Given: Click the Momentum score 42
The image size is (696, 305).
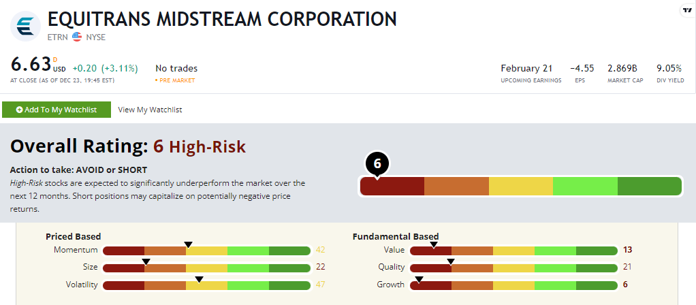Looking at the screenshot, I should tap(321, 250).
